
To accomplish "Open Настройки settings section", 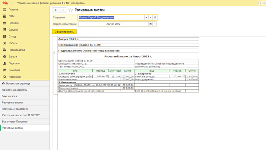I will (x=15, y=77).
